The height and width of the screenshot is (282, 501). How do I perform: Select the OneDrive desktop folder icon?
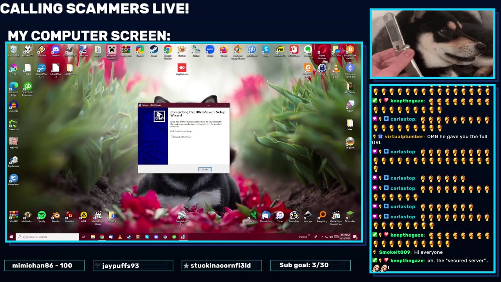click(x=336, y=51)
